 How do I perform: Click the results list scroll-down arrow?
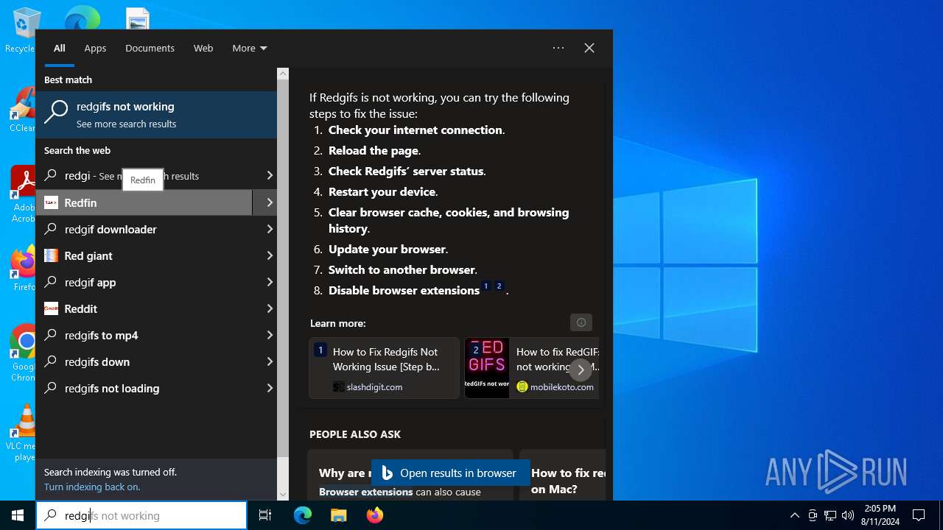click(x=283, y=495)
